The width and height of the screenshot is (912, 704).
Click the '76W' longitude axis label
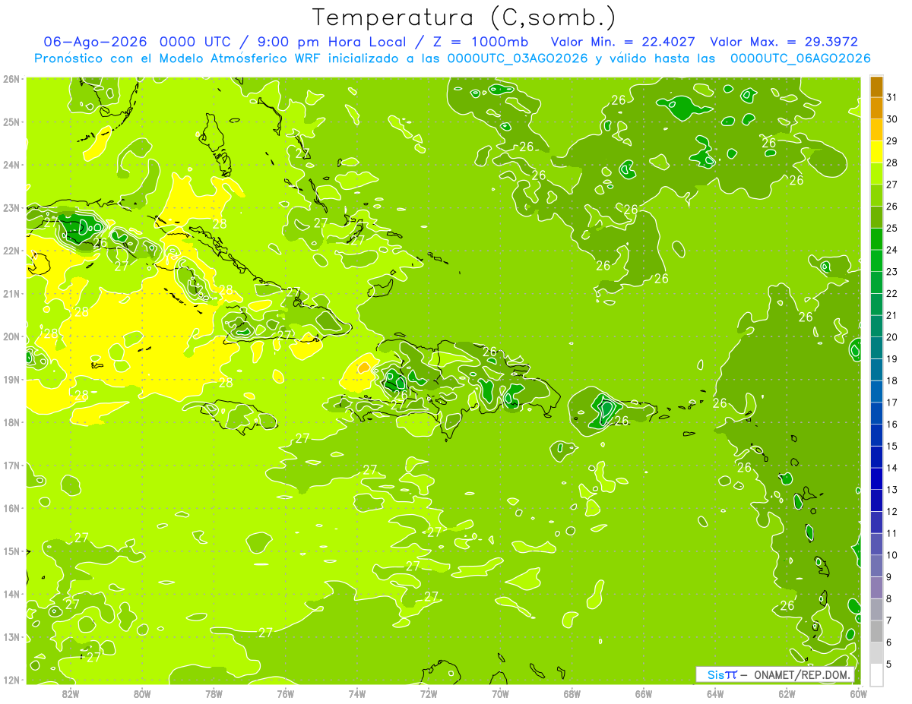pyautogui.click(x=286, y=694)
